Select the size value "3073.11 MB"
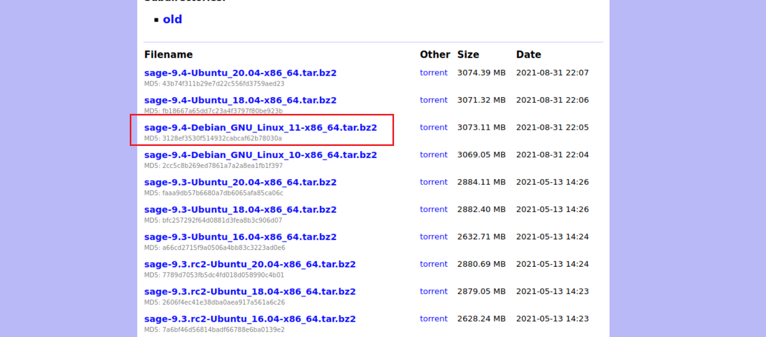This screenshot has width=766, height=337. (482, 127)
